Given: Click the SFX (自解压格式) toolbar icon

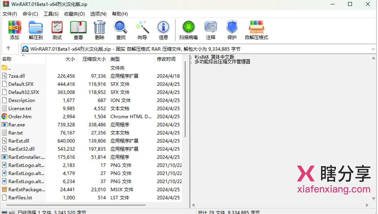Looking at the screenshot, I should click(256, 30).
